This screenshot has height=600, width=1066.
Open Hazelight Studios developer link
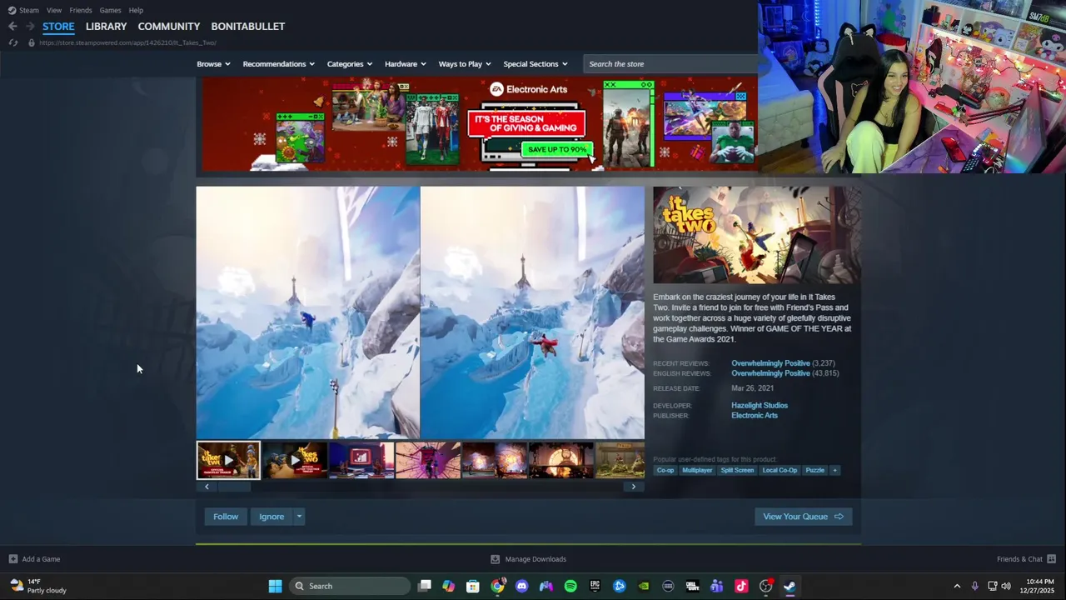click(x=760, y=406)
